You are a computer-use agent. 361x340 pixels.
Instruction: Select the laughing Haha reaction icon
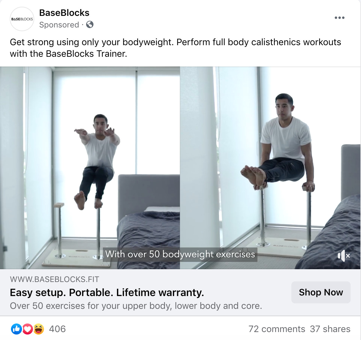38,329
